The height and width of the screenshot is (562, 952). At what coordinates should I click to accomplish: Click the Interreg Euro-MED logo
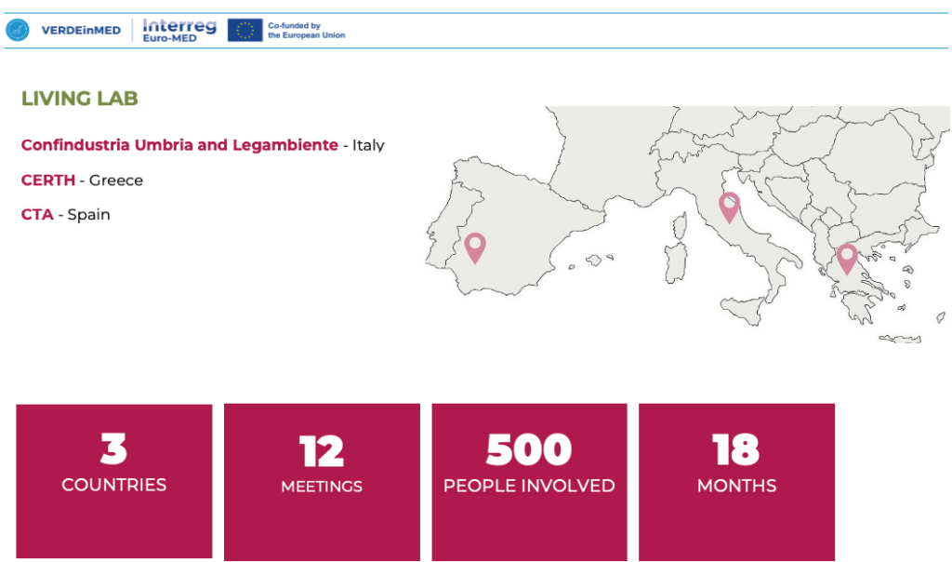tap(179, 31)
